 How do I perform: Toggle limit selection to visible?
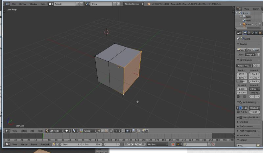tap(111, 131)
